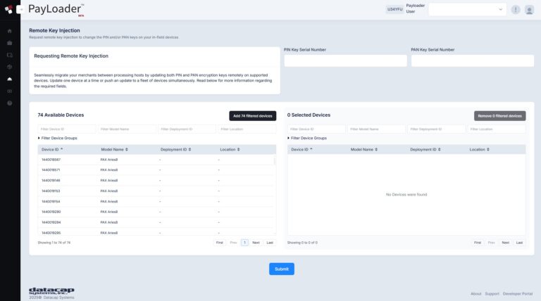The width and height of the screenshot is (541, 301).
Task: Click Filter Model Name field in Available Devices
Action: [127, 129]
